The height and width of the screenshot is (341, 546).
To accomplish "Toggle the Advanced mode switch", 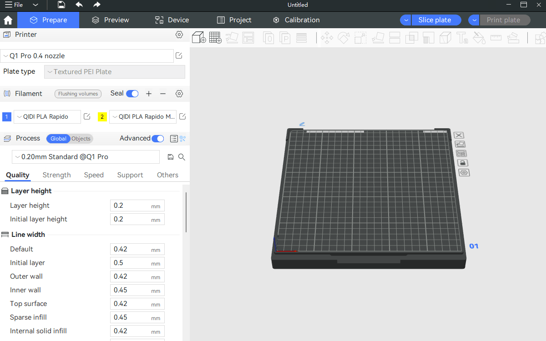I will tap(158, 139).
